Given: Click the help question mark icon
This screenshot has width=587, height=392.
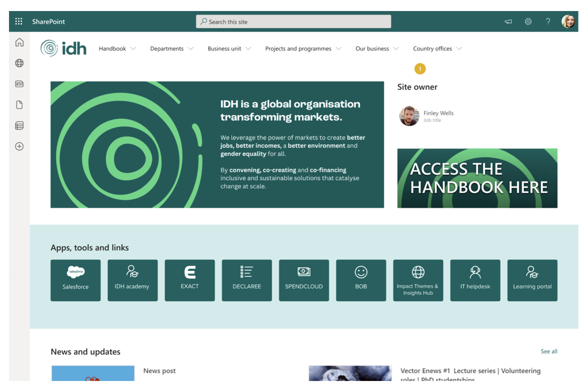Looking at the screenshot, I should click(548, 22).
